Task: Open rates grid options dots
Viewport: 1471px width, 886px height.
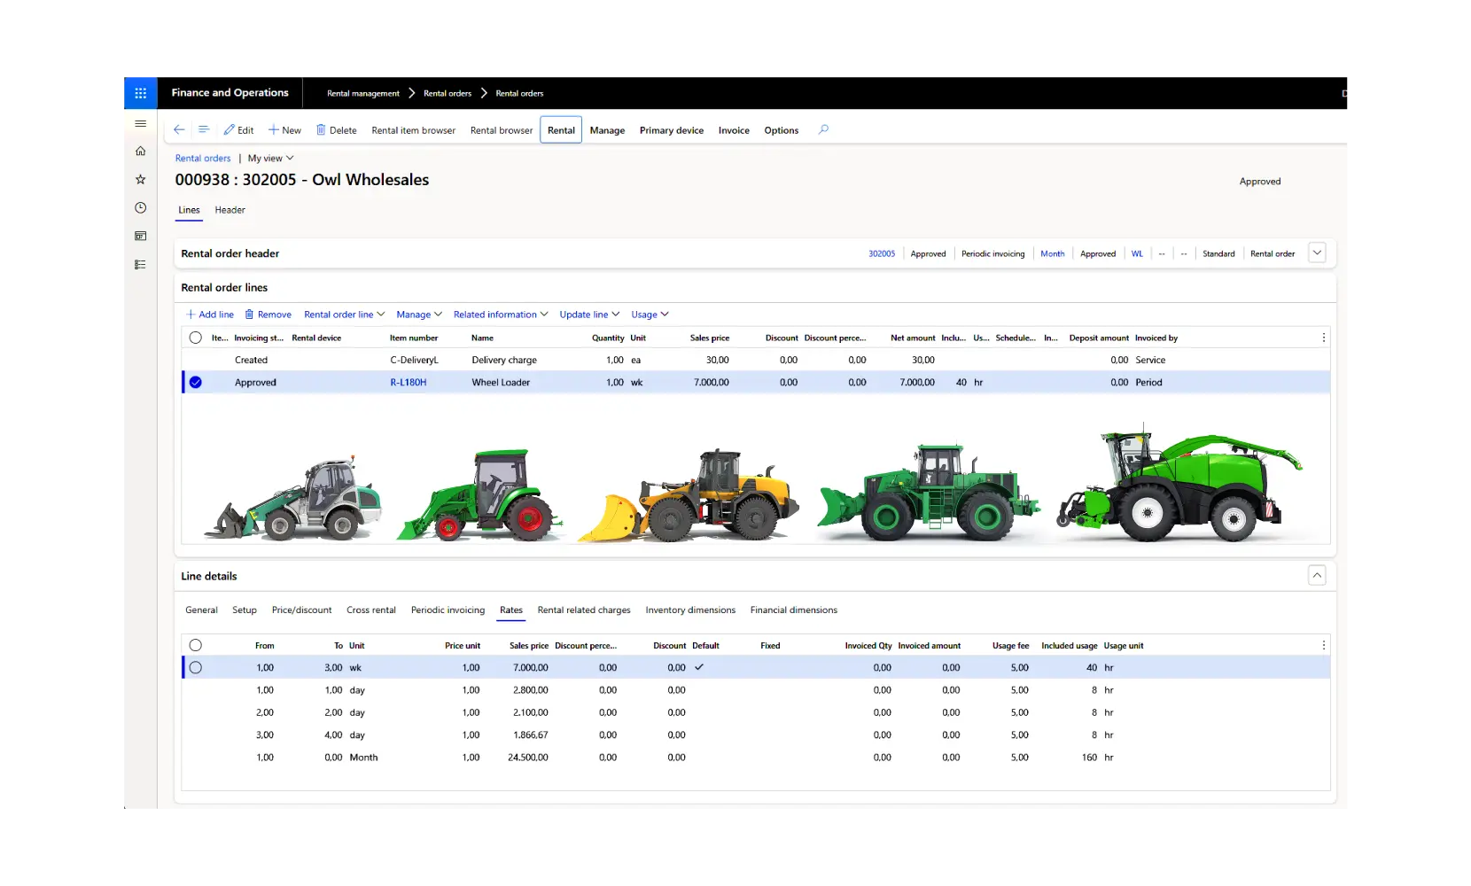Action: tap(1324, 645)
